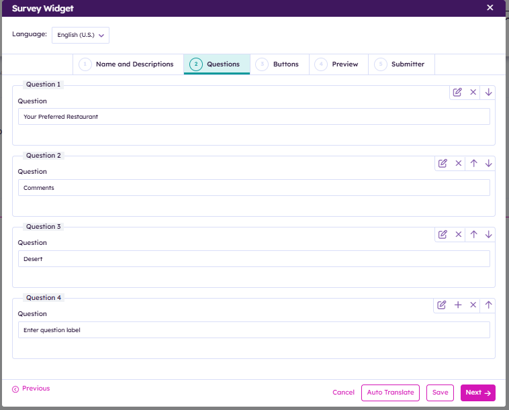
Task: Open the Language dropdown
Action: pyautogui.click(x=81, y=35)
